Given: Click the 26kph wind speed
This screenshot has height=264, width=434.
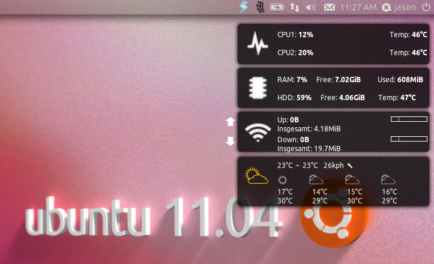Looking at the screenshot, I should click(x=334, y=166).
